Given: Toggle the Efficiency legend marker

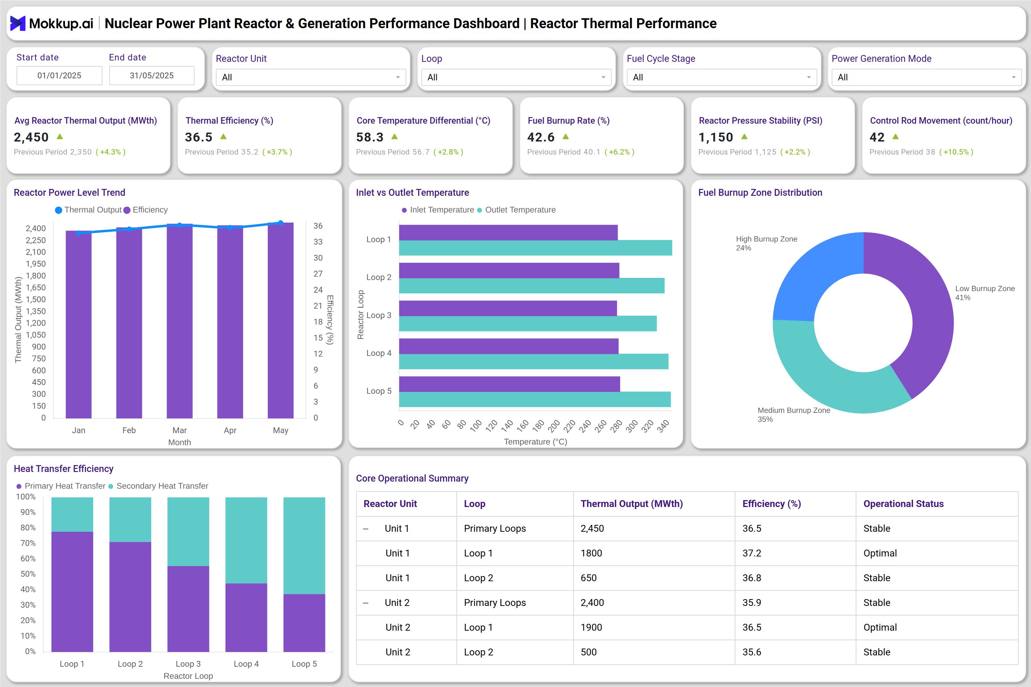Looking at the screenshot, I should coord(127,210).
